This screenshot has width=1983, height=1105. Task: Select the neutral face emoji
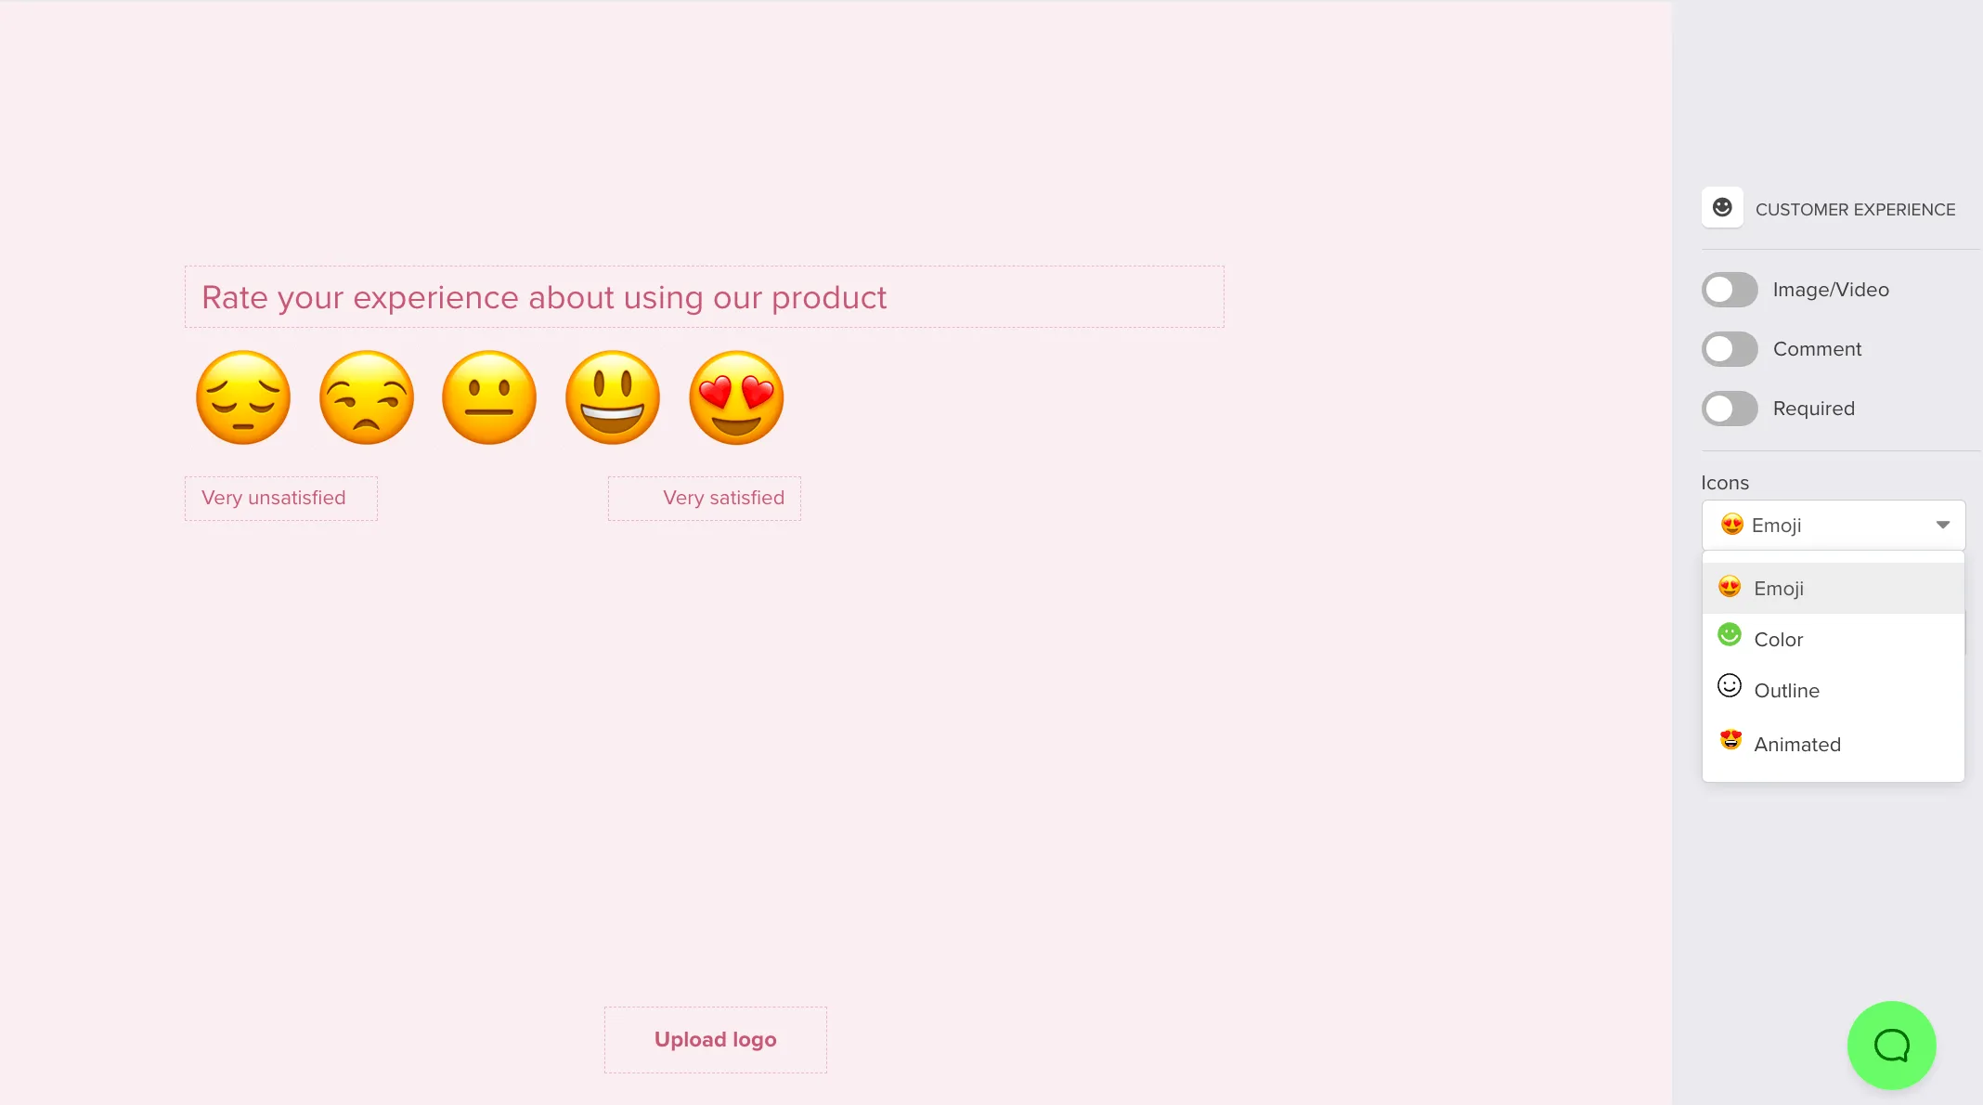(x=489, y=397)
